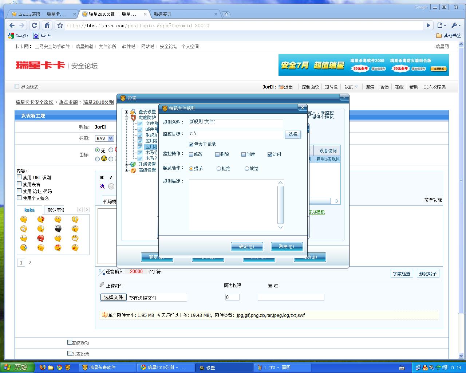This screenshot has height=373, width=466.
Task: Open the RAV title prefix dropdown
Action: [104, 138]
